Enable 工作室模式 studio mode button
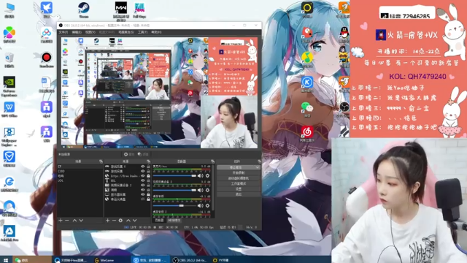The image size is (467, 263). [239, 183]
